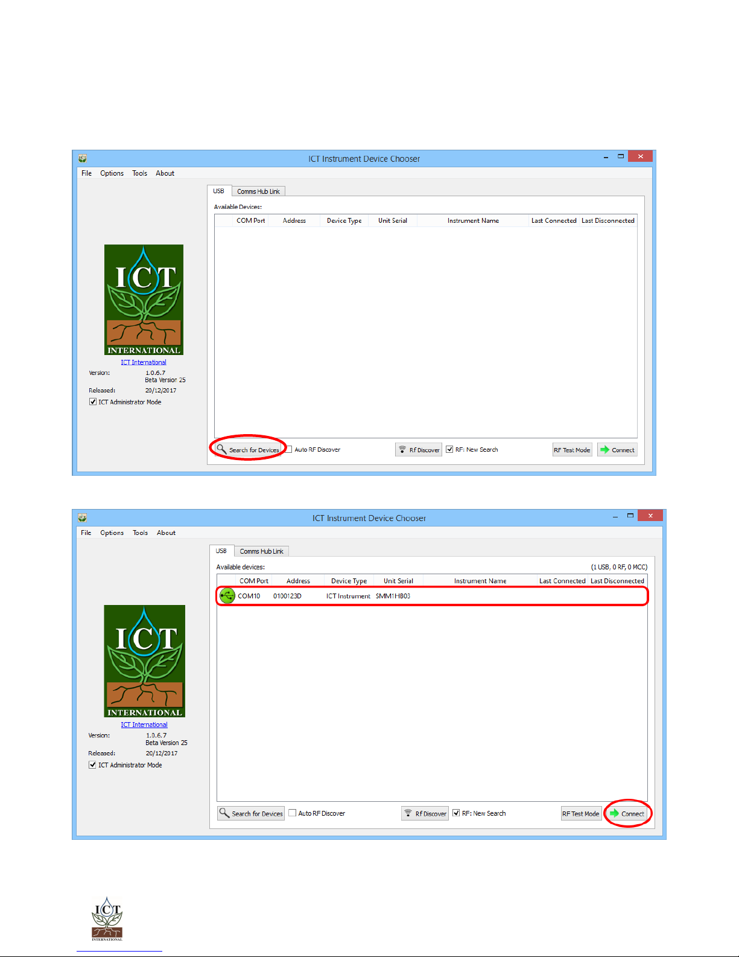
Task: Click app icon in upper window title bar
Action: 83,158
